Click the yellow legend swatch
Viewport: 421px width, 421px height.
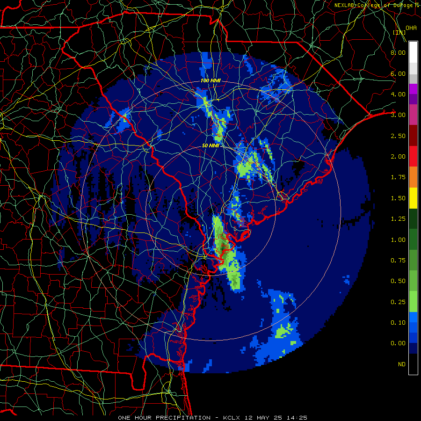point(413,198)
